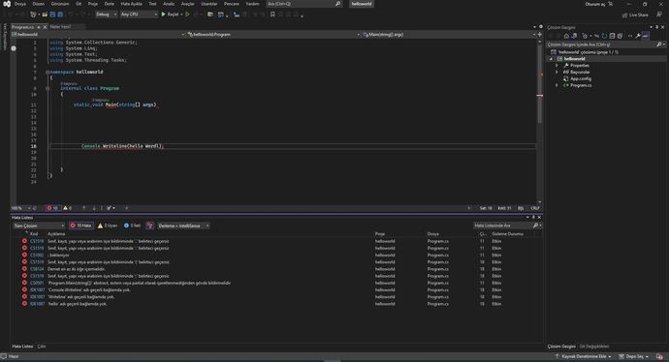Sort the error list by Kod column

tap(34, 234)
